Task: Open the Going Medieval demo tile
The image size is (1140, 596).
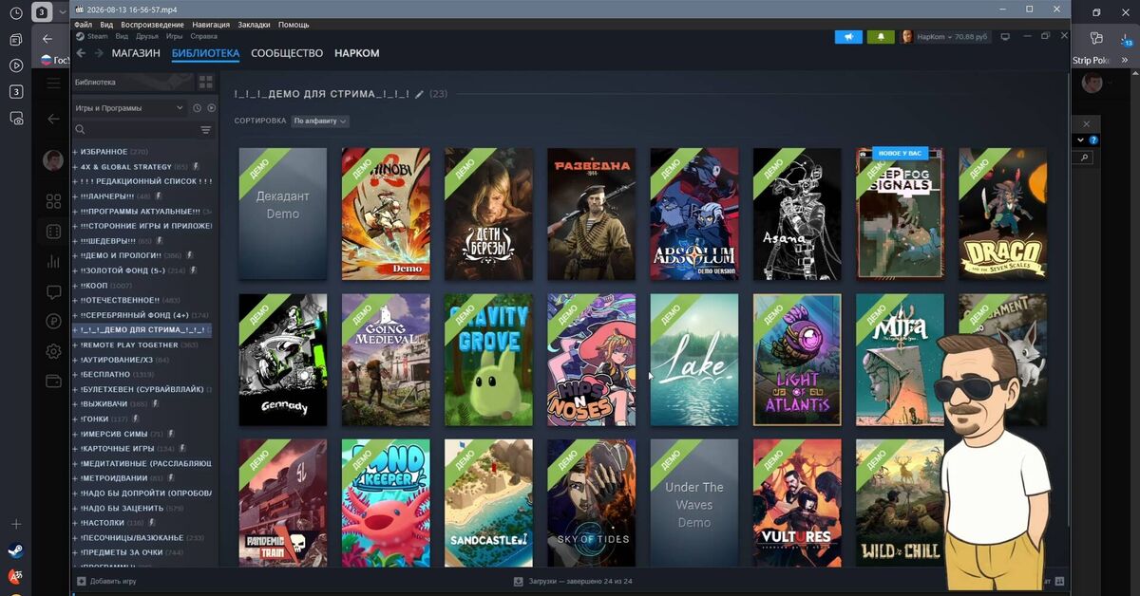Action: pyautogui.click(x=386, y=359)
